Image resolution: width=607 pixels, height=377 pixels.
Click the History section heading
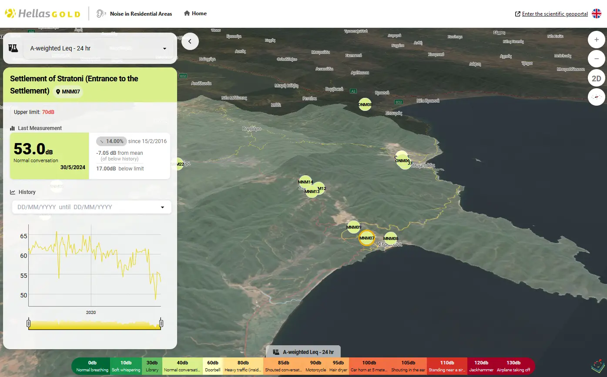pyautogui.click(x=23, y=192)
